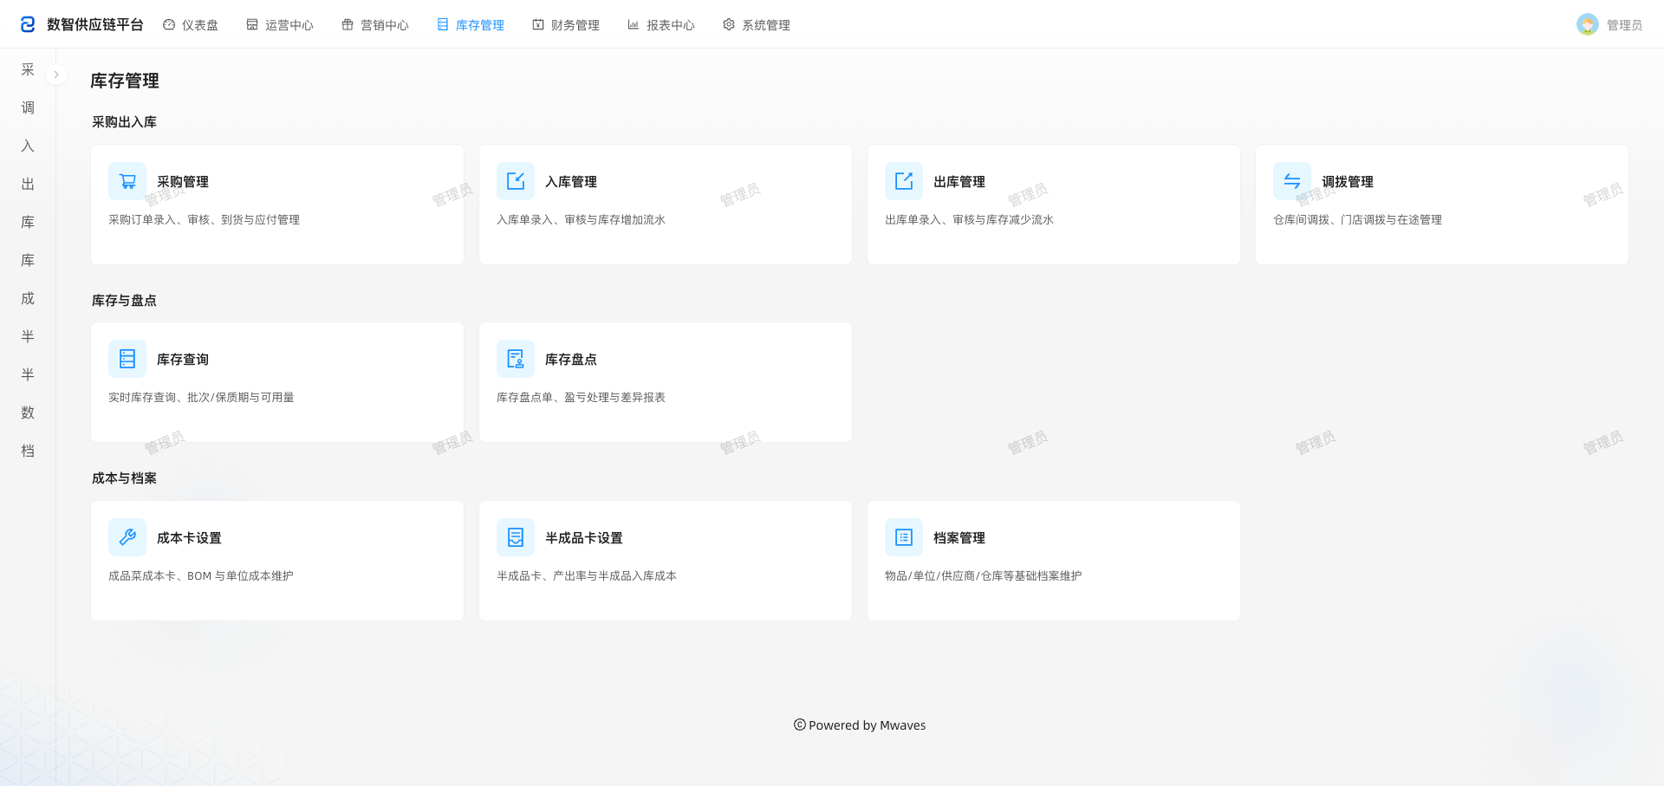The image size is (1664, 786).
Task: Click the 采购管理 shopping cart icon
Action: (x=127, y=181)
